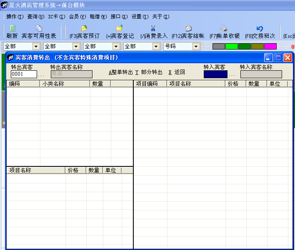
Task: Click X 返回 to return
Action: [177, 72]
